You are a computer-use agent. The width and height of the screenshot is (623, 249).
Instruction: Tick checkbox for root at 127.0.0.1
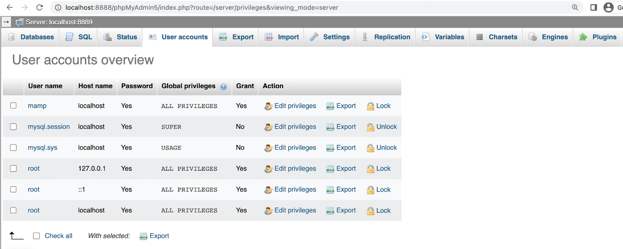click(x=13, y=168)
